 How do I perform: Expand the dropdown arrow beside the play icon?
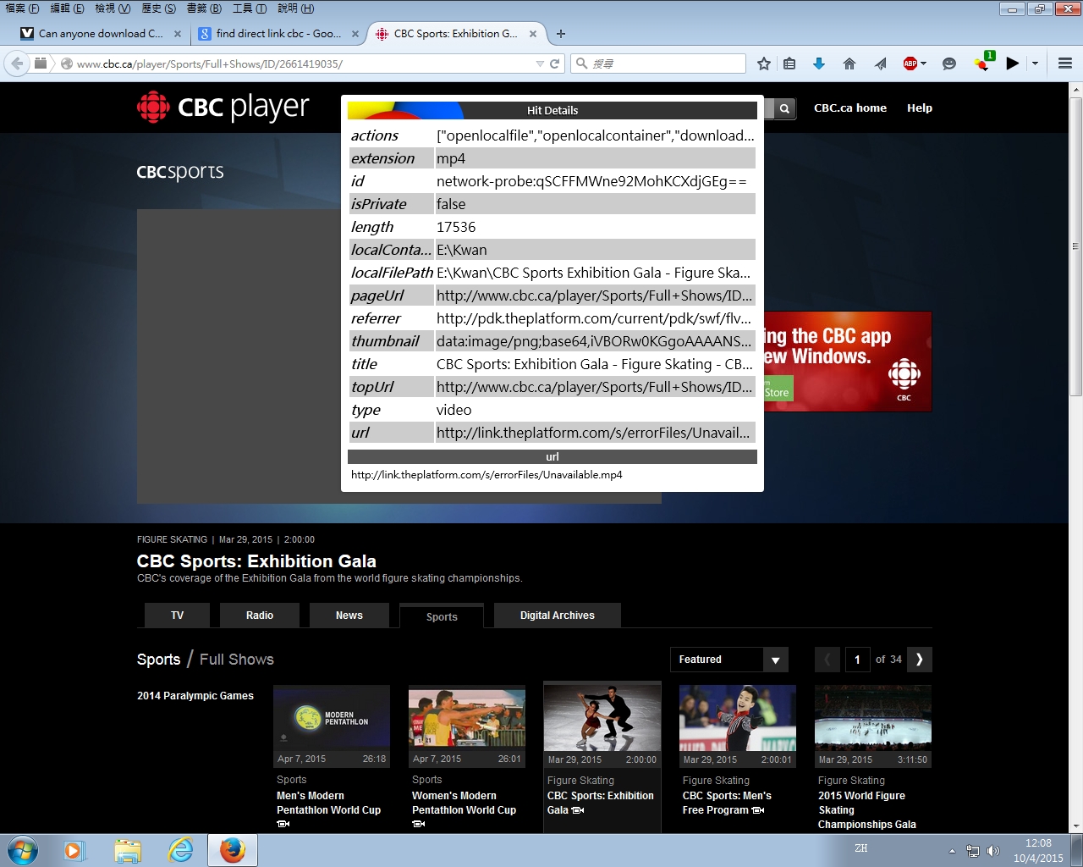pyautogui.click(x=1035, y=64)
